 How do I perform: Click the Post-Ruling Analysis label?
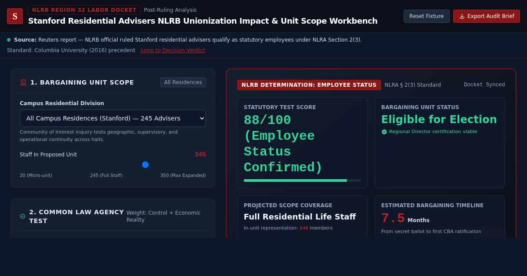pos(170,10)
